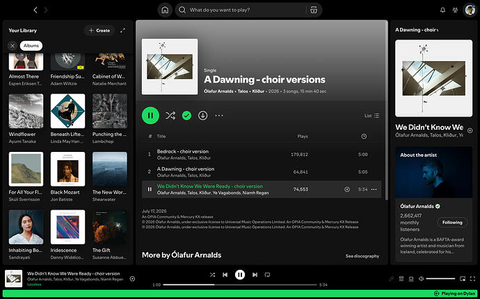Open more options for the album

(219, 115)
